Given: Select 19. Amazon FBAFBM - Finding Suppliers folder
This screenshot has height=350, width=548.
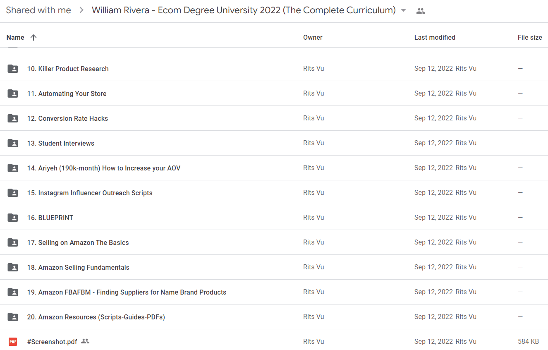Looking at the screenshot, I should point(127,292).
